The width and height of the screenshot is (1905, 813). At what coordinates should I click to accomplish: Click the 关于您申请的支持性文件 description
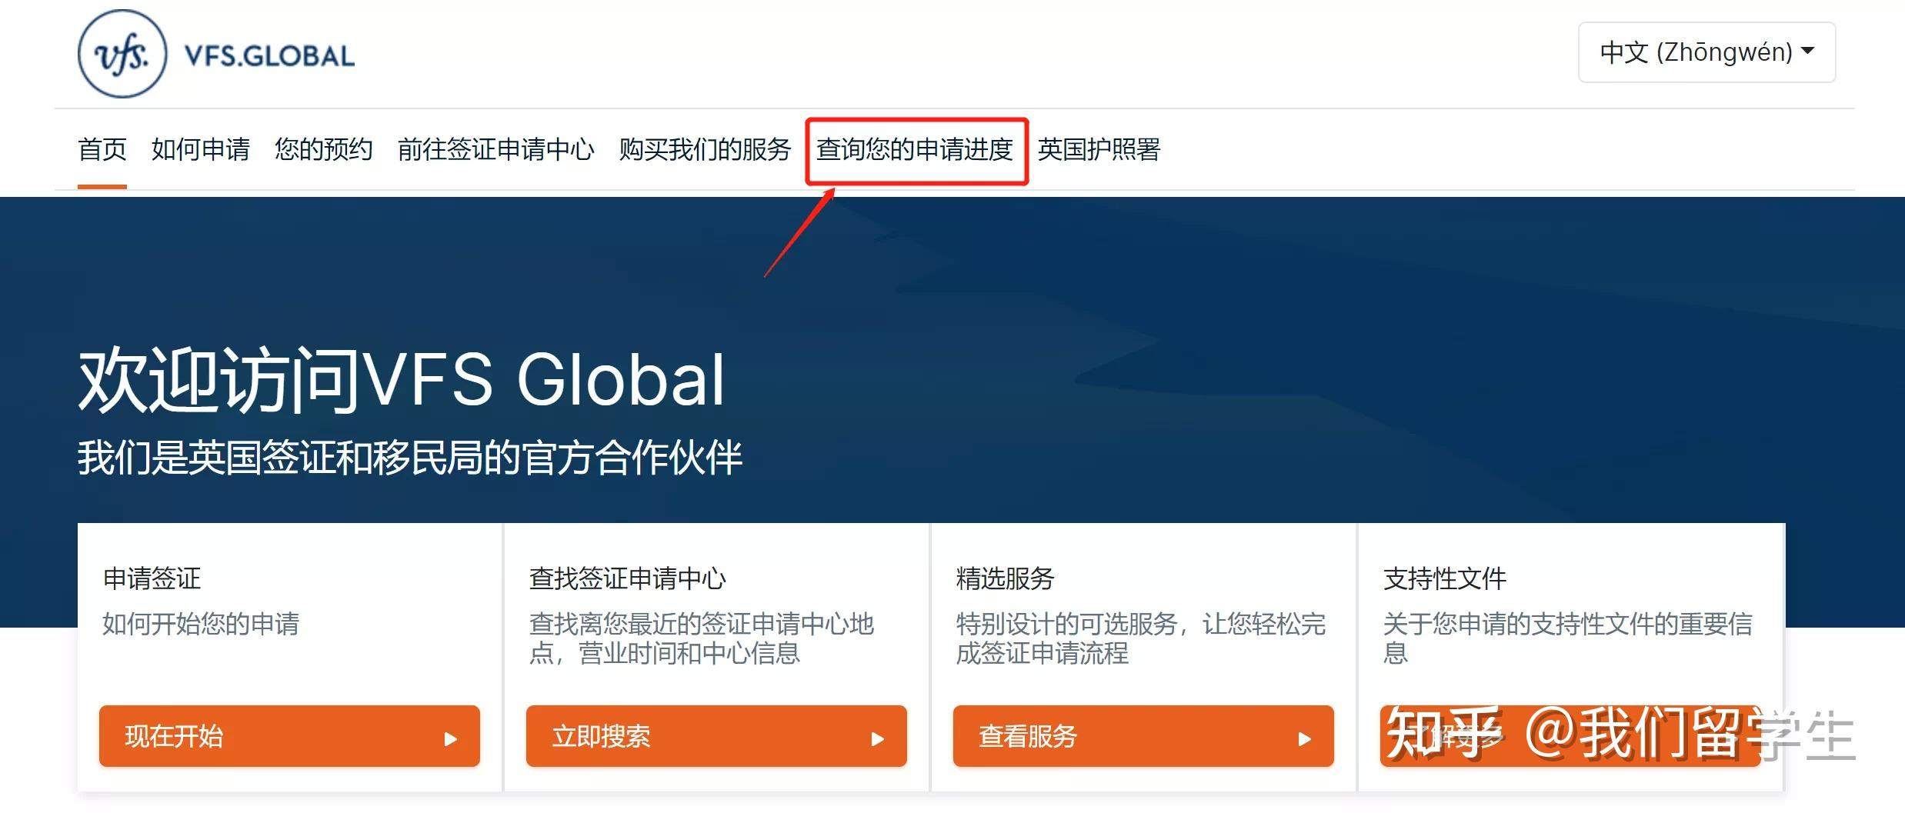[1568, 638]
